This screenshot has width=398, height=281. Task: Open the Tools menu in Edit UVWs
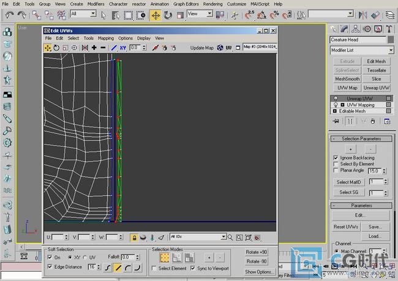click(89, 39)
